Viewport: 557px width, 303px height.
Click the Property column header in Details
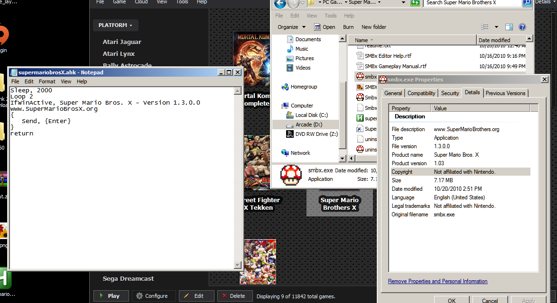[x=409, y=108]
